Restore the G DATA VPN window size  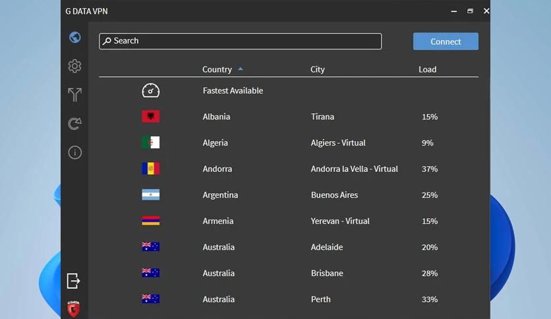pos(470,11)
